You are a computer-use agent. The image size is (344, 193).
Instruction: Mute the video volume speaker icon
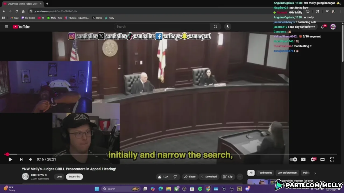[x=30, y=159]
